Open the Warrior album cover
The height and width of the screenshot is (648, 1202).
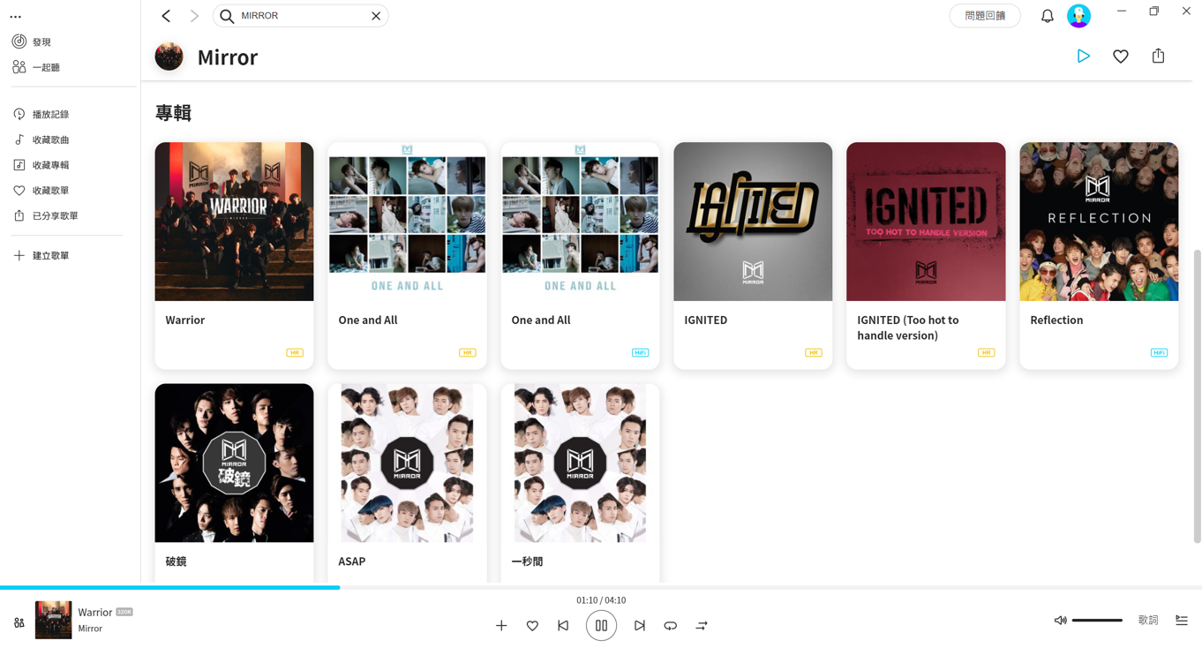(234, 222)
